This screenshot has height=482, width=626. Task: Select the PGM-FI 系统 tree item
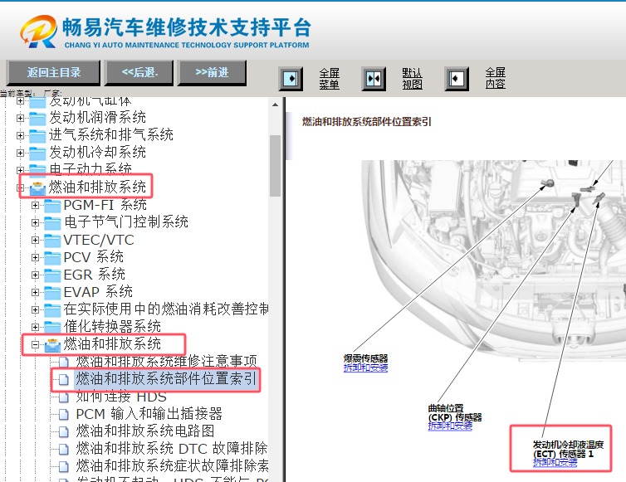105,205
